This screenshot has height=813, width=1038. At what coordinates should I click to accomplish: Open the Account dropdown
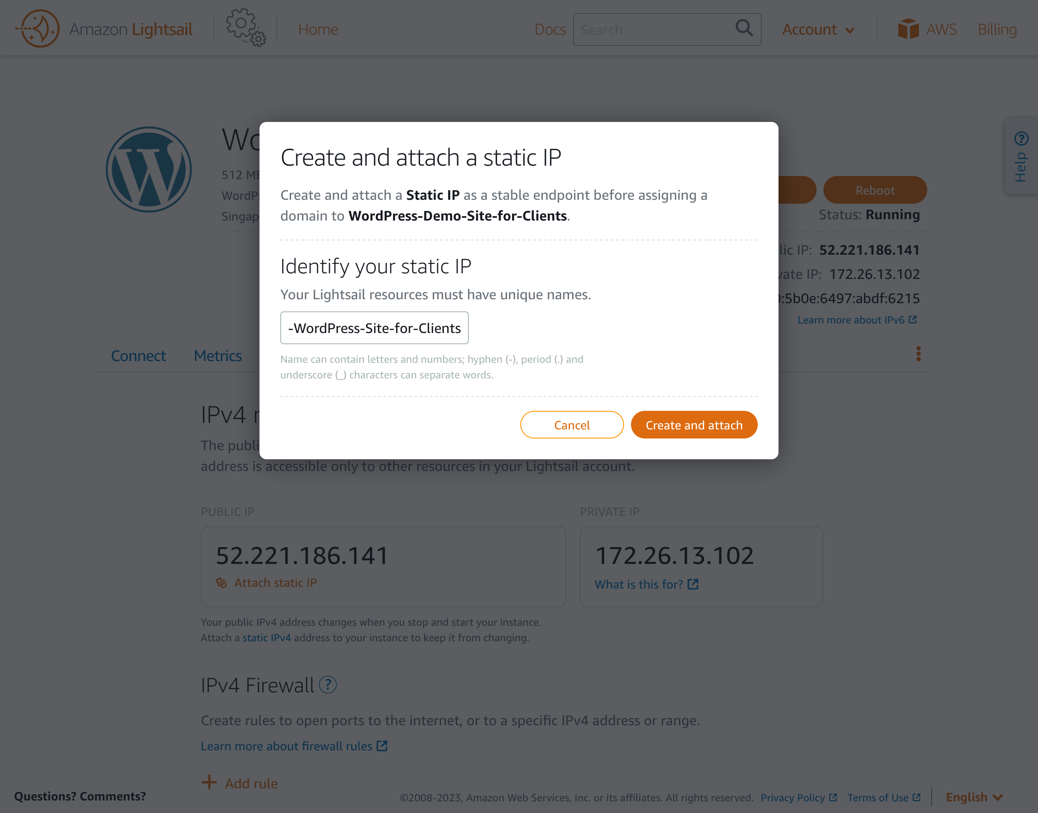coord(818,29)
